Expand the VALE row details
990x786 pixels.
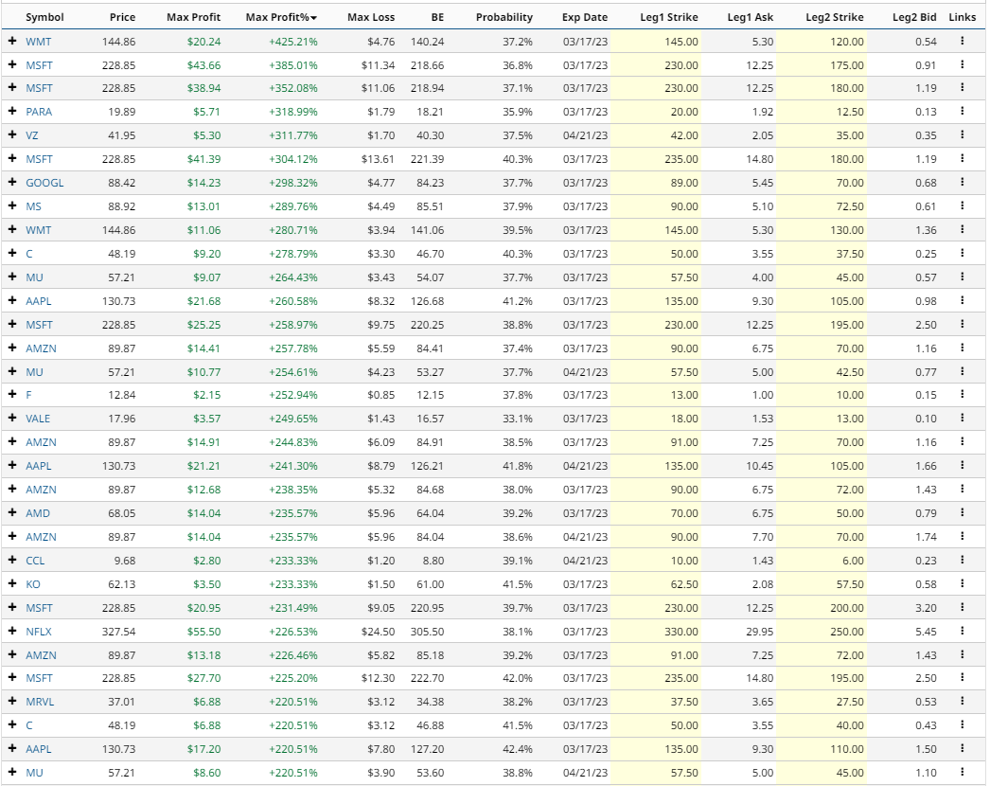tap(12, 418)
